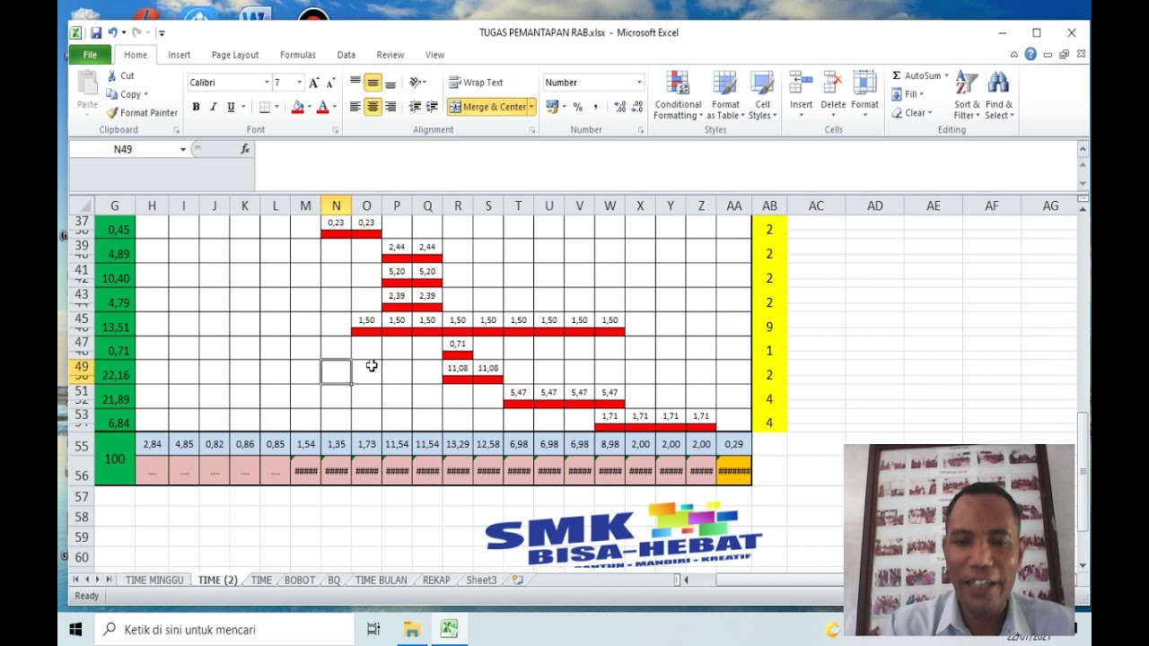Click the Format Painter brush
The width and height of the screenshot is (1149, 646).
[112, 113]
